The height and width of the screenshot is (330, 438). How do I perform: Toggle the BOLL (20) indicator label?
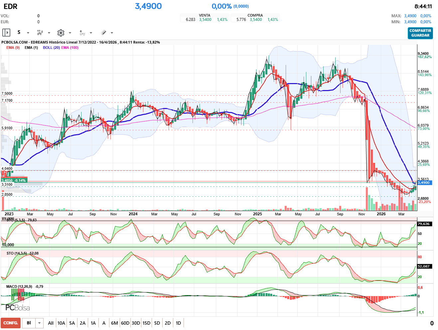pos(51,48)
